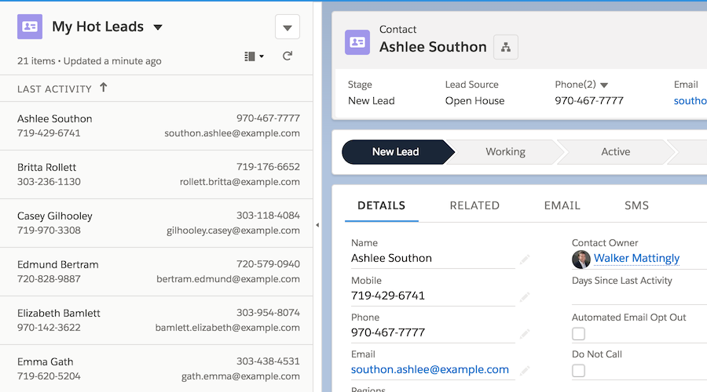Click the edit pencil next to Mobile
The height and width of the screenshot is (392, 707).
(x=524, y=296)
